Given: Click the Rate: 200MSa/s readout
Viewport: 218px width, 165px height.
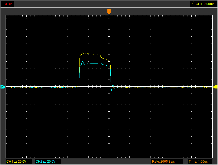Looking at the screenshot, I should (167, 162).
